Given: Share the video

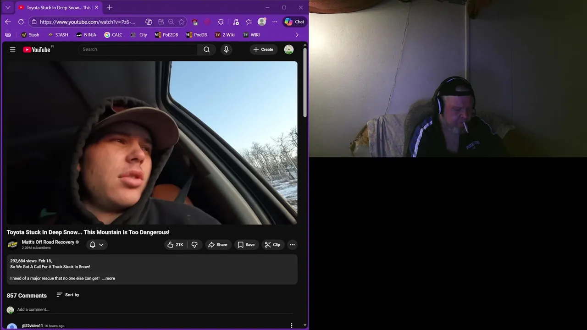Looking at the screenshot, I should coord(218,245).
